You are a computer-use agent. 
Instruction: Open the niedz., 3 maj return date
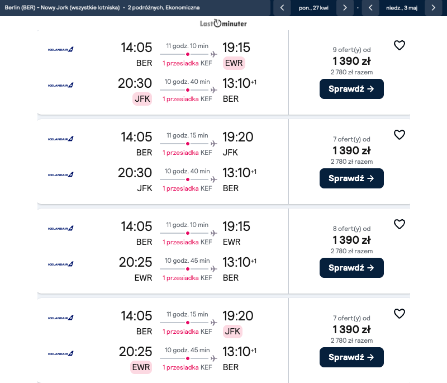(x=402, y=8)
